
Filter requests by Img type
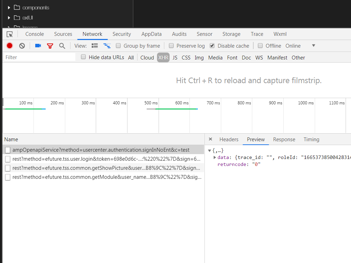tap(199, 58)
